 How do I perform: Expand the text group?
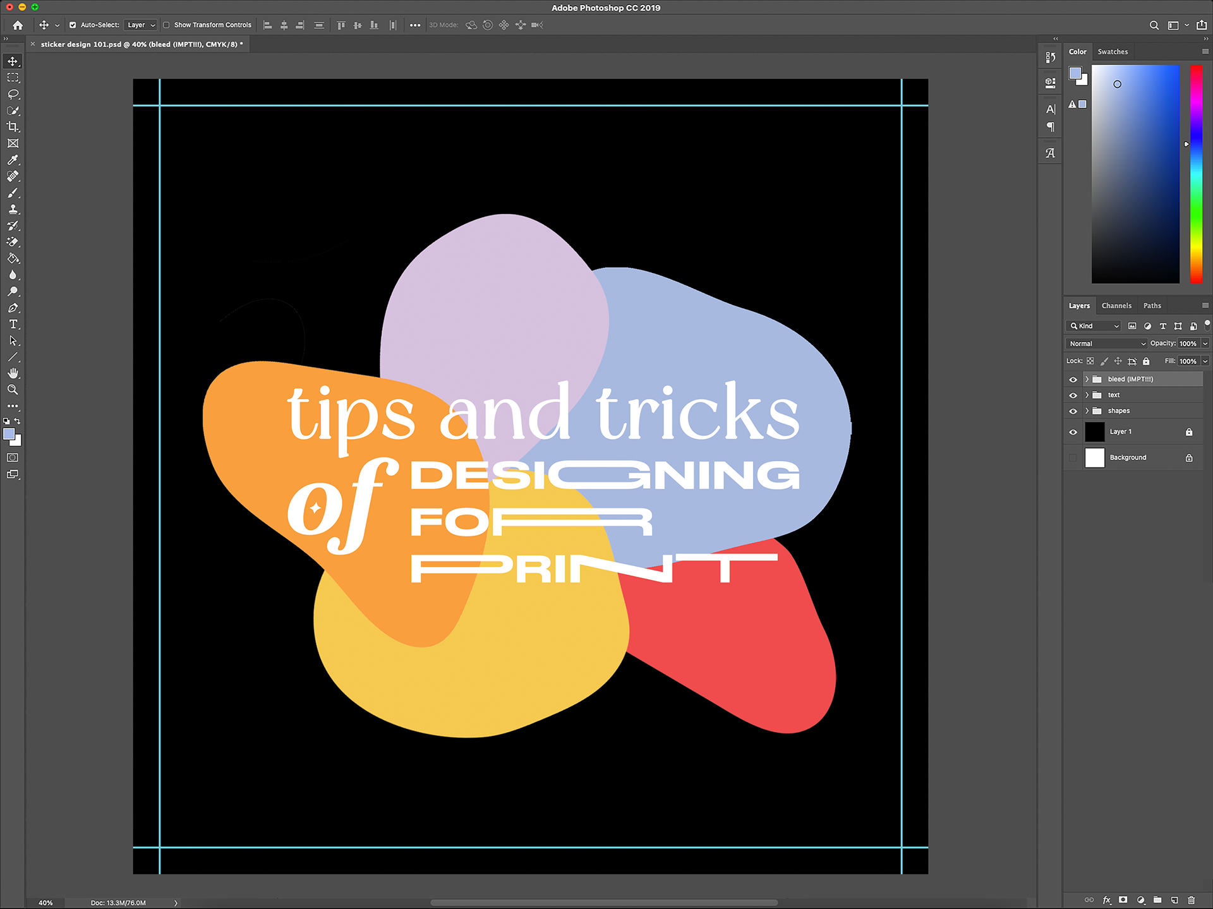(x=1087, y=395)
